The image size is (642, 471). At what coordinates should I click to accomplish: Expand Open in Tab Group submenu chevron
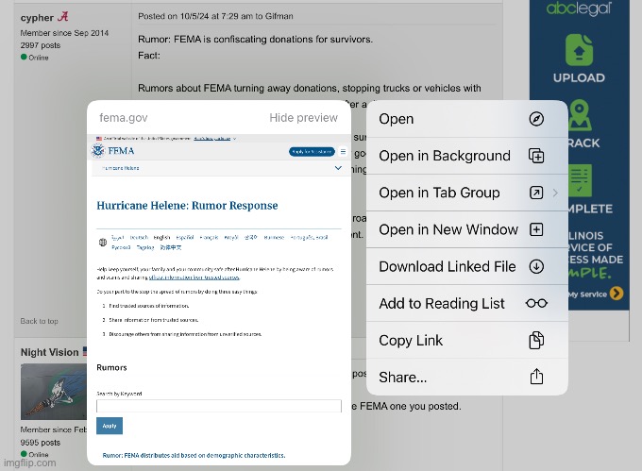(555, 193)
